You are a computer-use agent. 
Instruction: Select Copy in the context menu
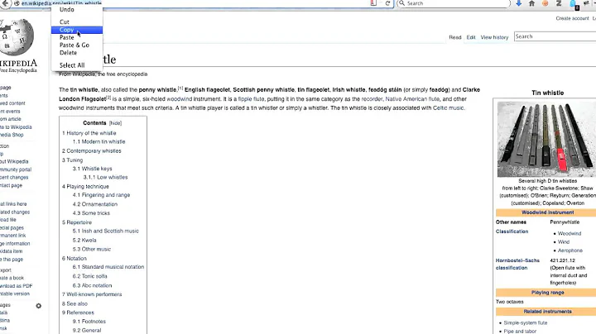point(77,30)
